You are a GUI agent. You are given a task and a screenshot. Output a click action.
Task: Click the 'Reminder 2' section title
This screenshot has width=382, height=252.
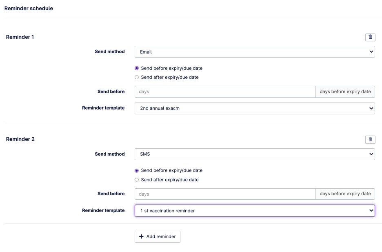click(x=20, y=139)
